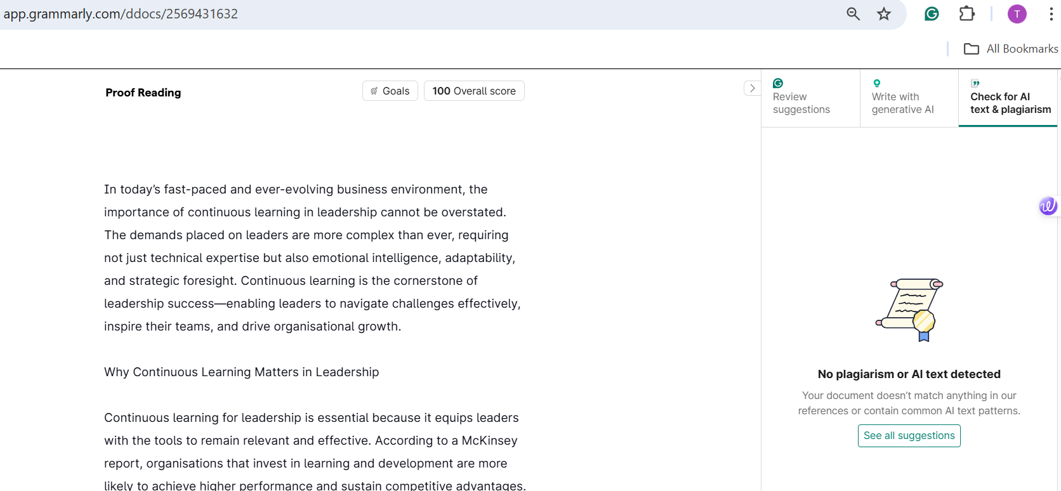Collapse the sidebar using the chevron arrow
The height and width of the screenshot is (491, 1061).
(752, 88)
